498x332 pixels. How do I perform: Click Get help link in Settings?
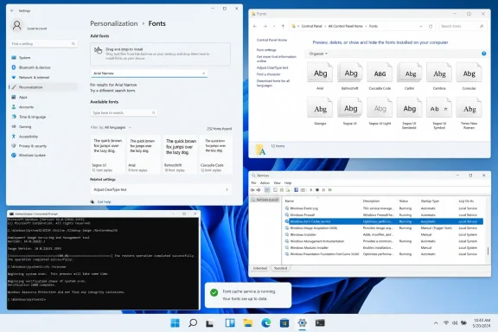pos(104,202)
